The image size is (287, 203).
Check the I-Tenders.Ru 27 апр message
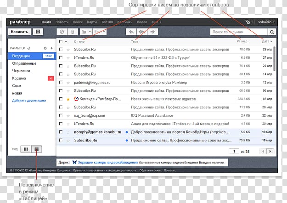pyautogui.click(x=61, y=57)
